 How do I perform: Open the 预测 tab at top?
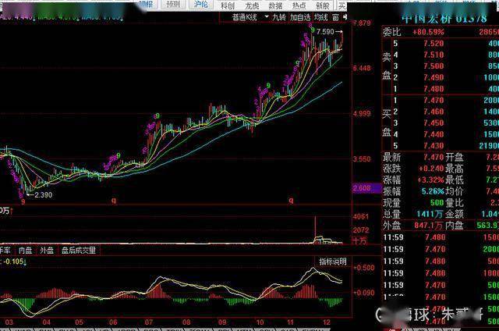[x=172, y=5]
